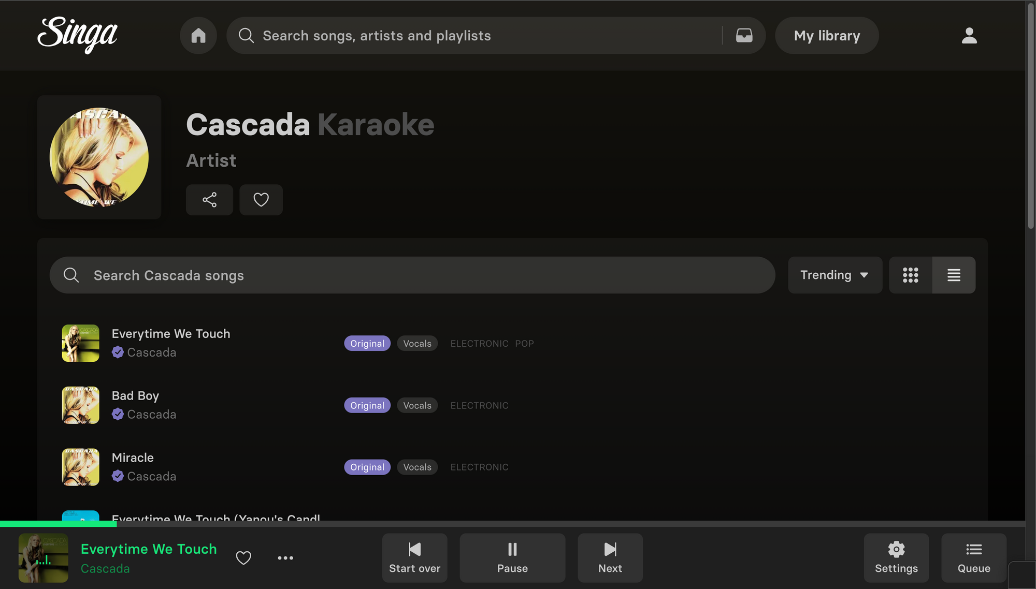Image resolution: width=1036 pixels, height=589 pixels.
Task: Favorite the Cascada artist with heart
Action: click(261, 200)
